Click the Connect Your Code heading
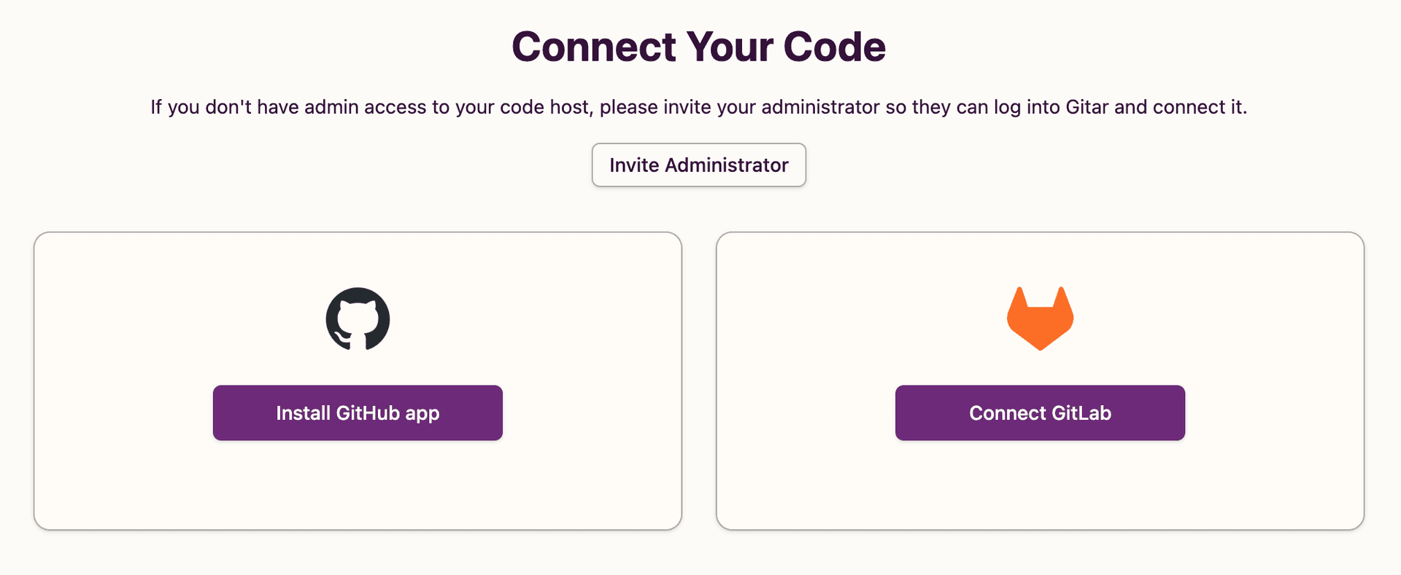1401x575 pixels. pos(699,46)
